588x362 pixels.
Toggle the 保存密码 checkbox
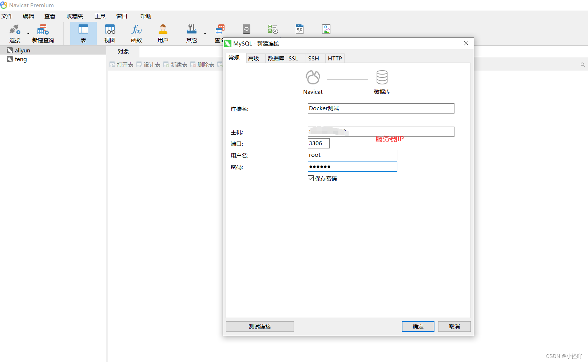[x=311, y=178]
